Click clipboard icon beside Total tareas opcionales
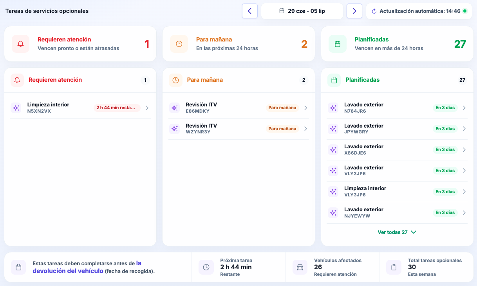 click(394, 267)
